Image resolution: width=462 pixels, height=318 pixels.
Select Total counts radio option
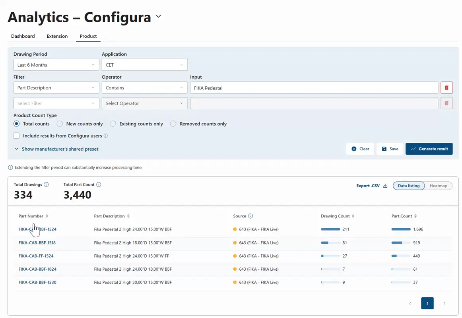click(17, 124)
